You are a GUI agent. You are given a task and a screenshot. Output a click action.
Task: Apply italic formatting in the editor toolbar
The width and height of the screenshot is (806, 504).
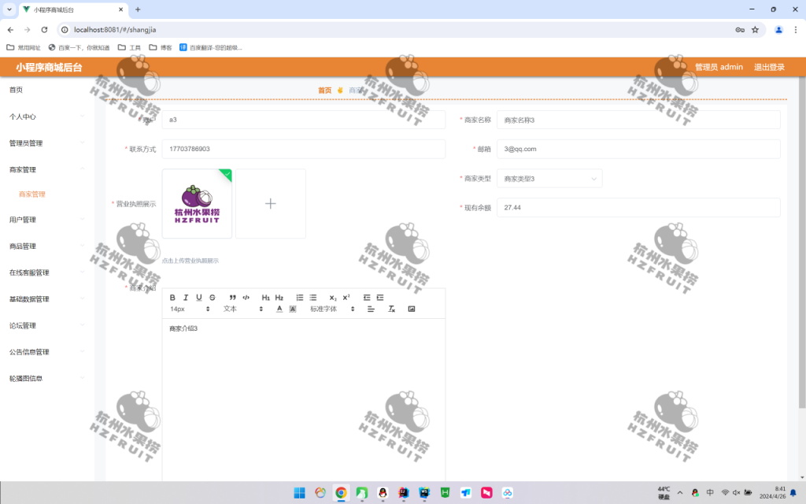(x=186, y=298)
